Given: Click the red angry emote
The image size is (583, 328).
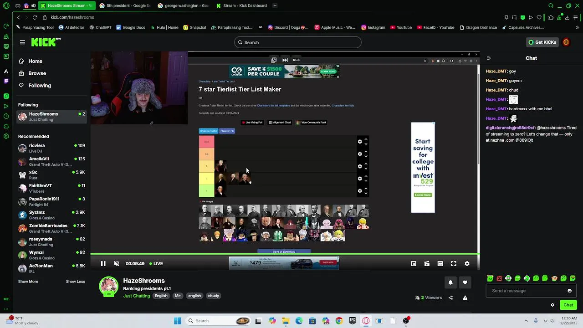Looking at the screenshot, I should pos(499,278).
